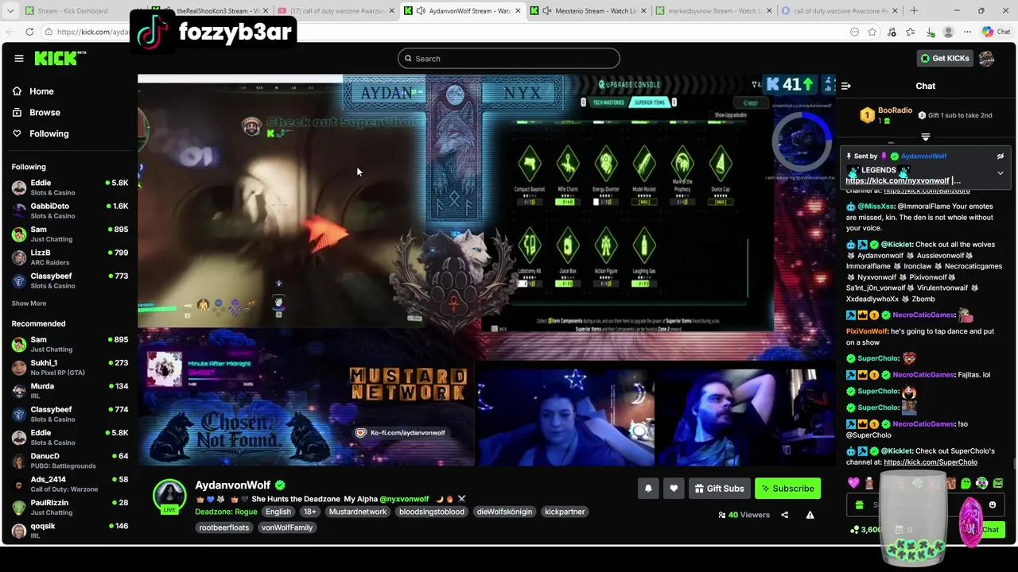Viewport: 1018px width, 572px height.
Task: Open DanucD's PUBG: Battlegrounds channel
Action: click(69, 461)
